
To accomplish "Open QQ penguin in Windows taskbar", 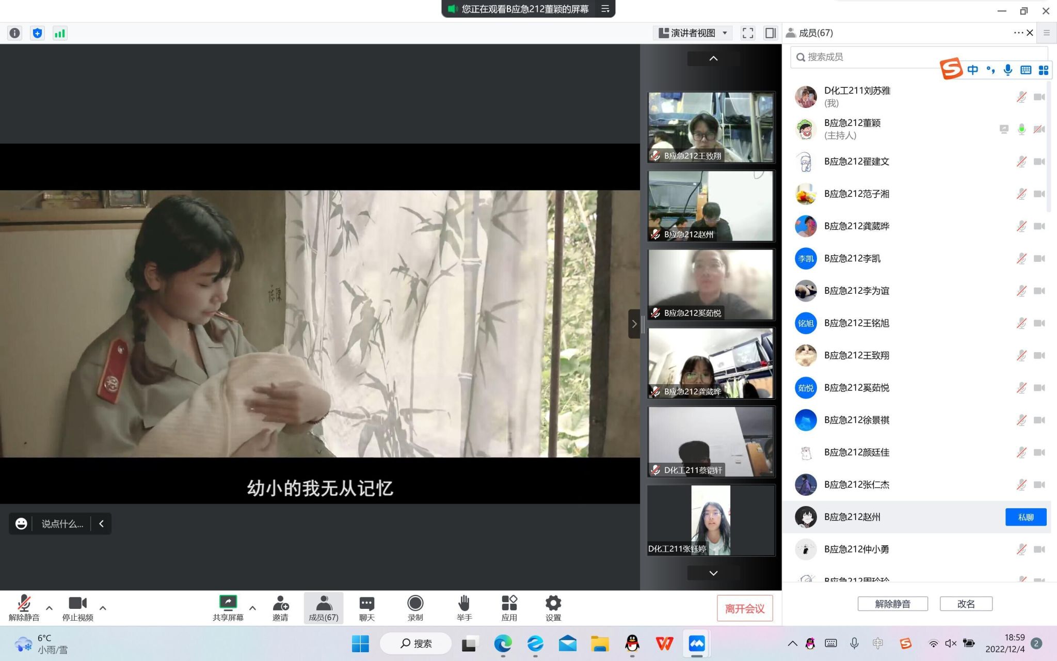I will point(632,643).
